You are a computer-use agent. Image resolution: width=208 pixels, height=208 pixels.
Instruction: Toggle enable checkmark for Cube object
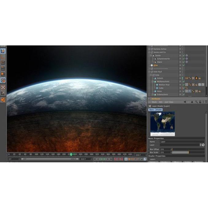(x=184, y=88)
